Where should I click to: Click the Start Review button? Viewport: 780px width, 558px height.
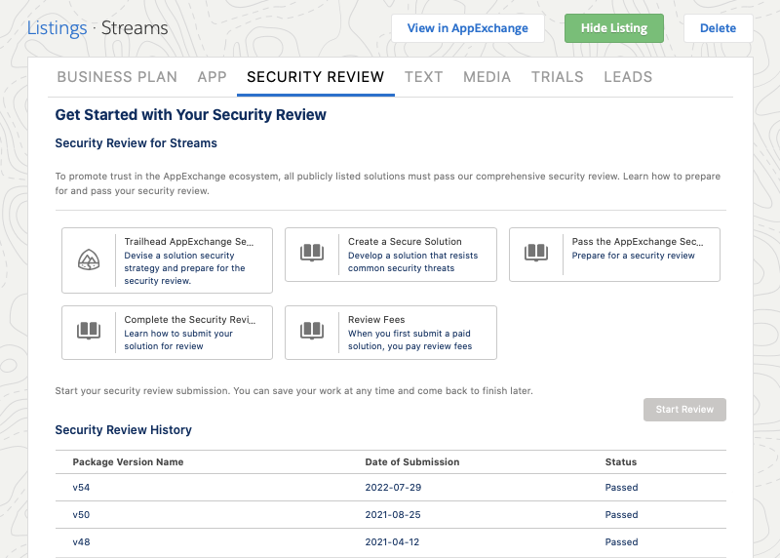[x=684, y=409]
